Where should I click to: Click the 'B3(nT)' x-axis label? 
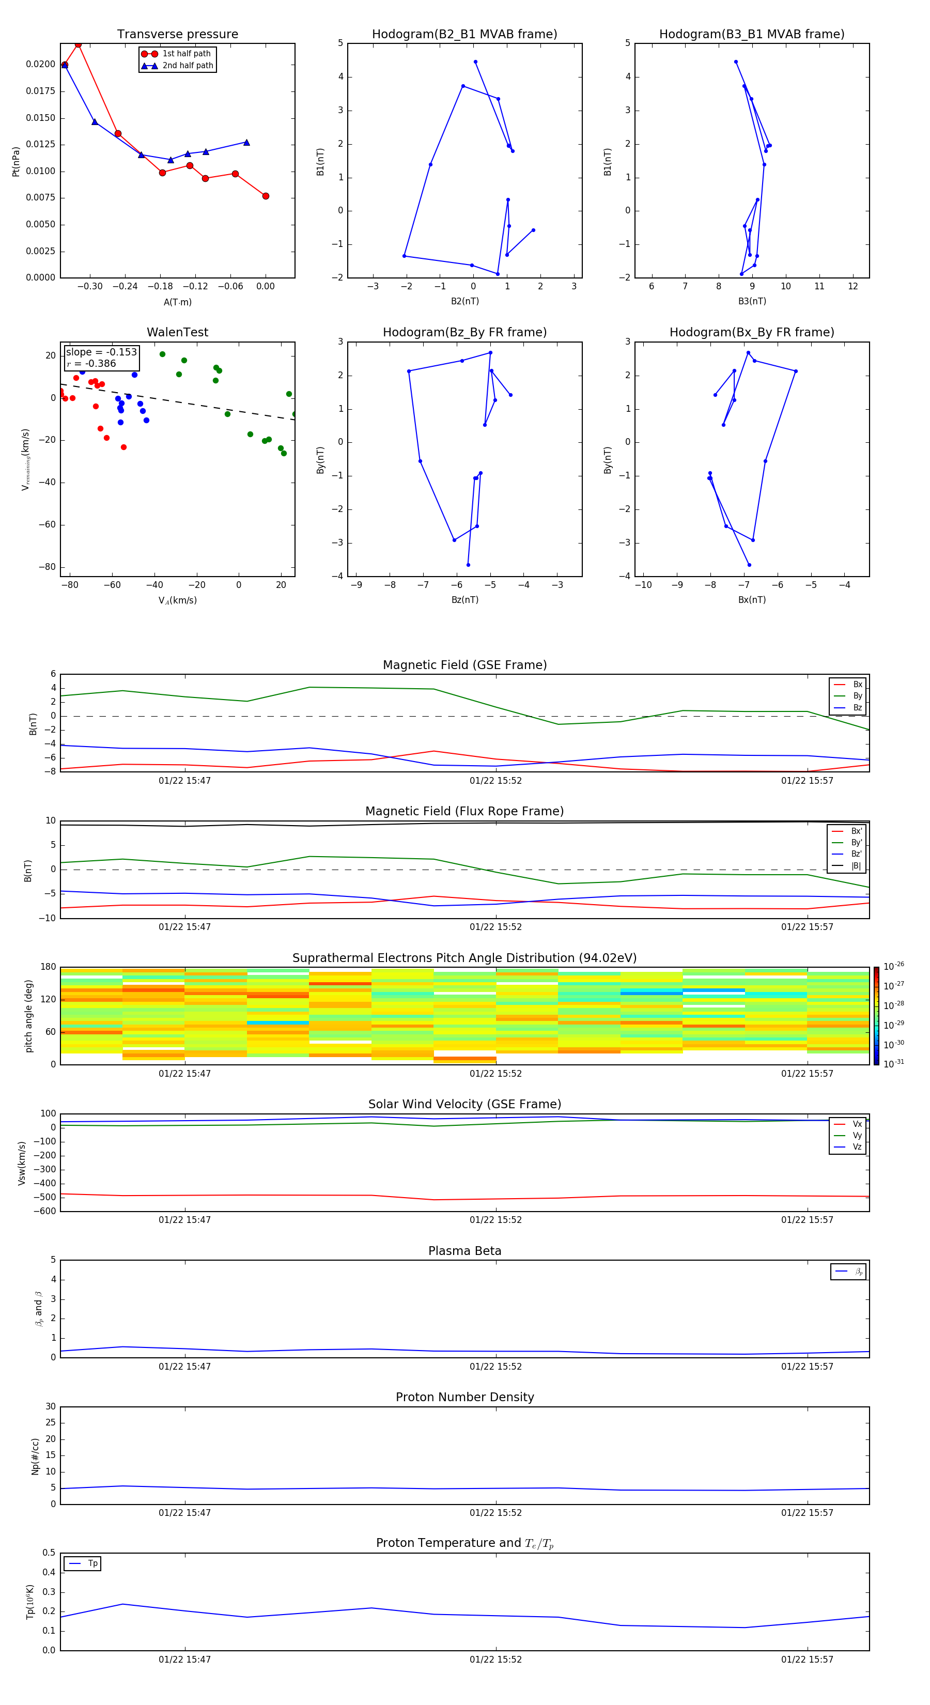tap(752, 301)
